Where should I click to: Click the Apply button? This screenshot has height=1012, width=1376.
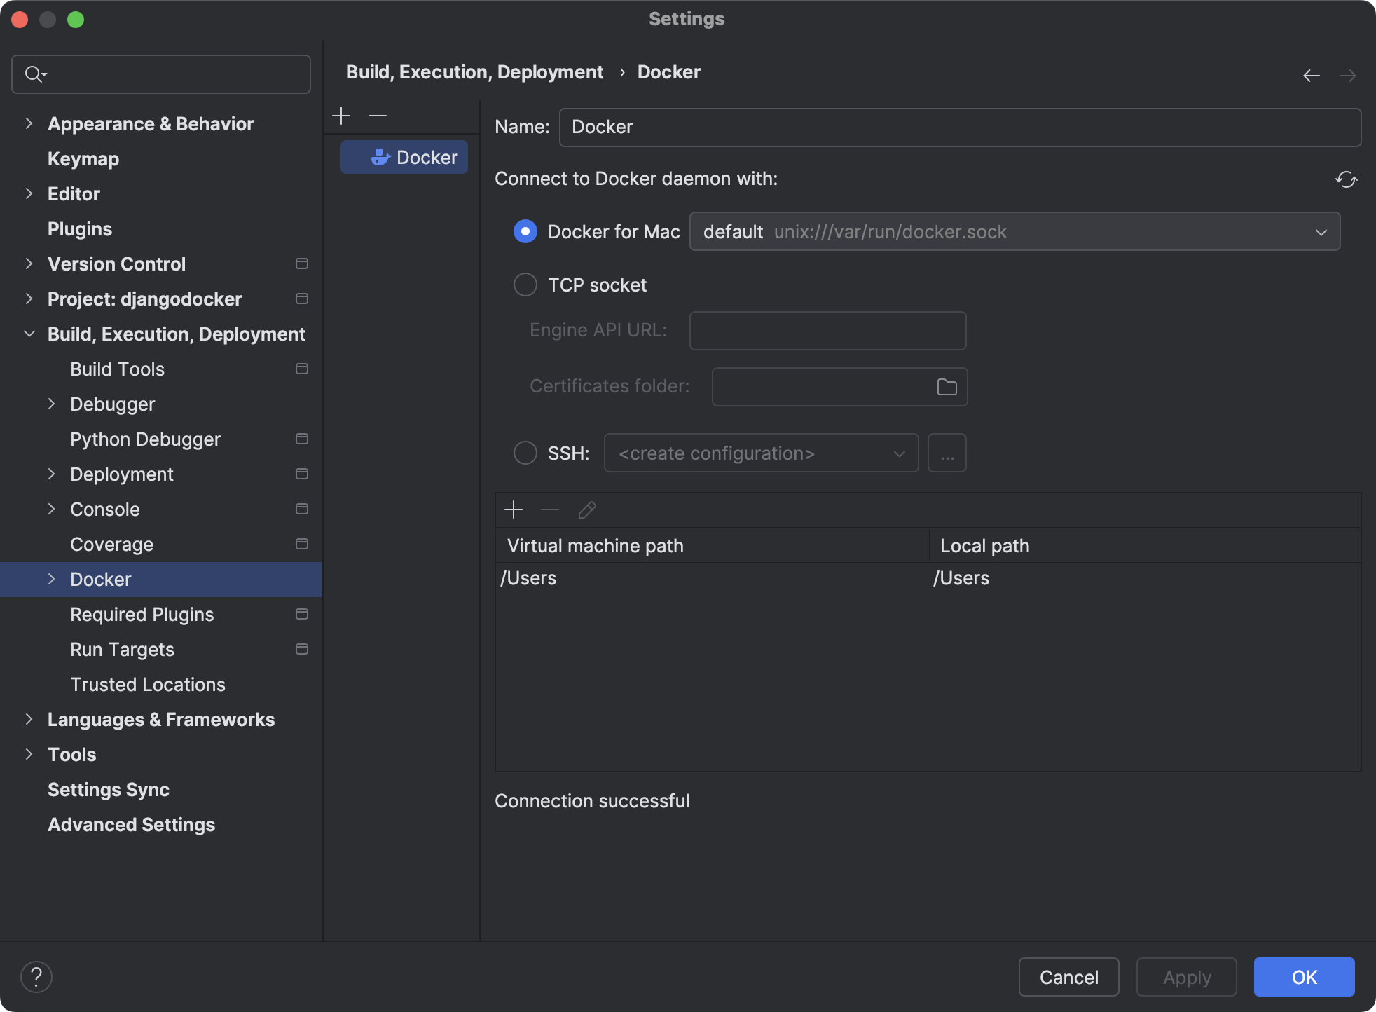point(1186,976)
